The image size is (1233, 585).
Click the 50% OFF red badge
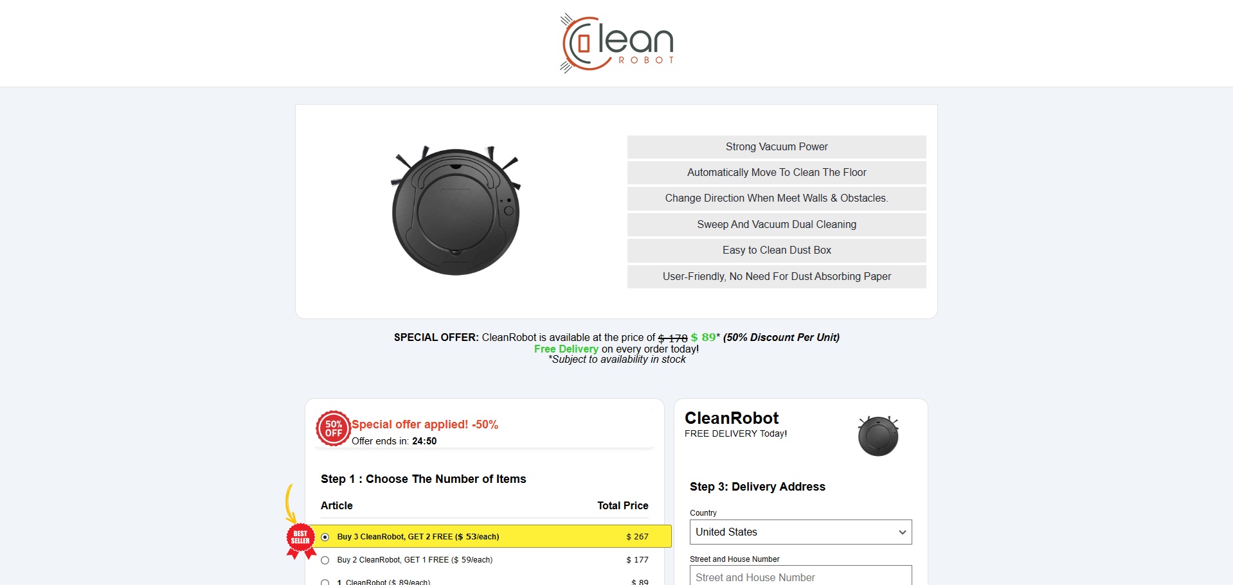333,428
